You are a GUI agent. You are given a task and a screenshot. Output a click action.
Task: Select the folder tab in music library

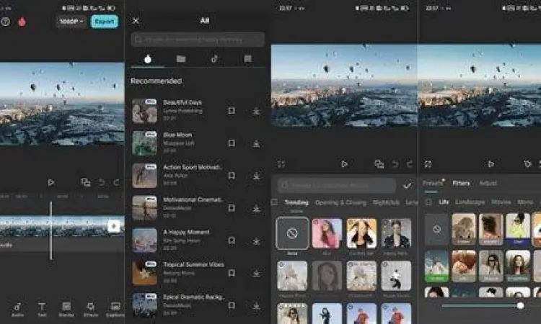click(x=181, y=59)
